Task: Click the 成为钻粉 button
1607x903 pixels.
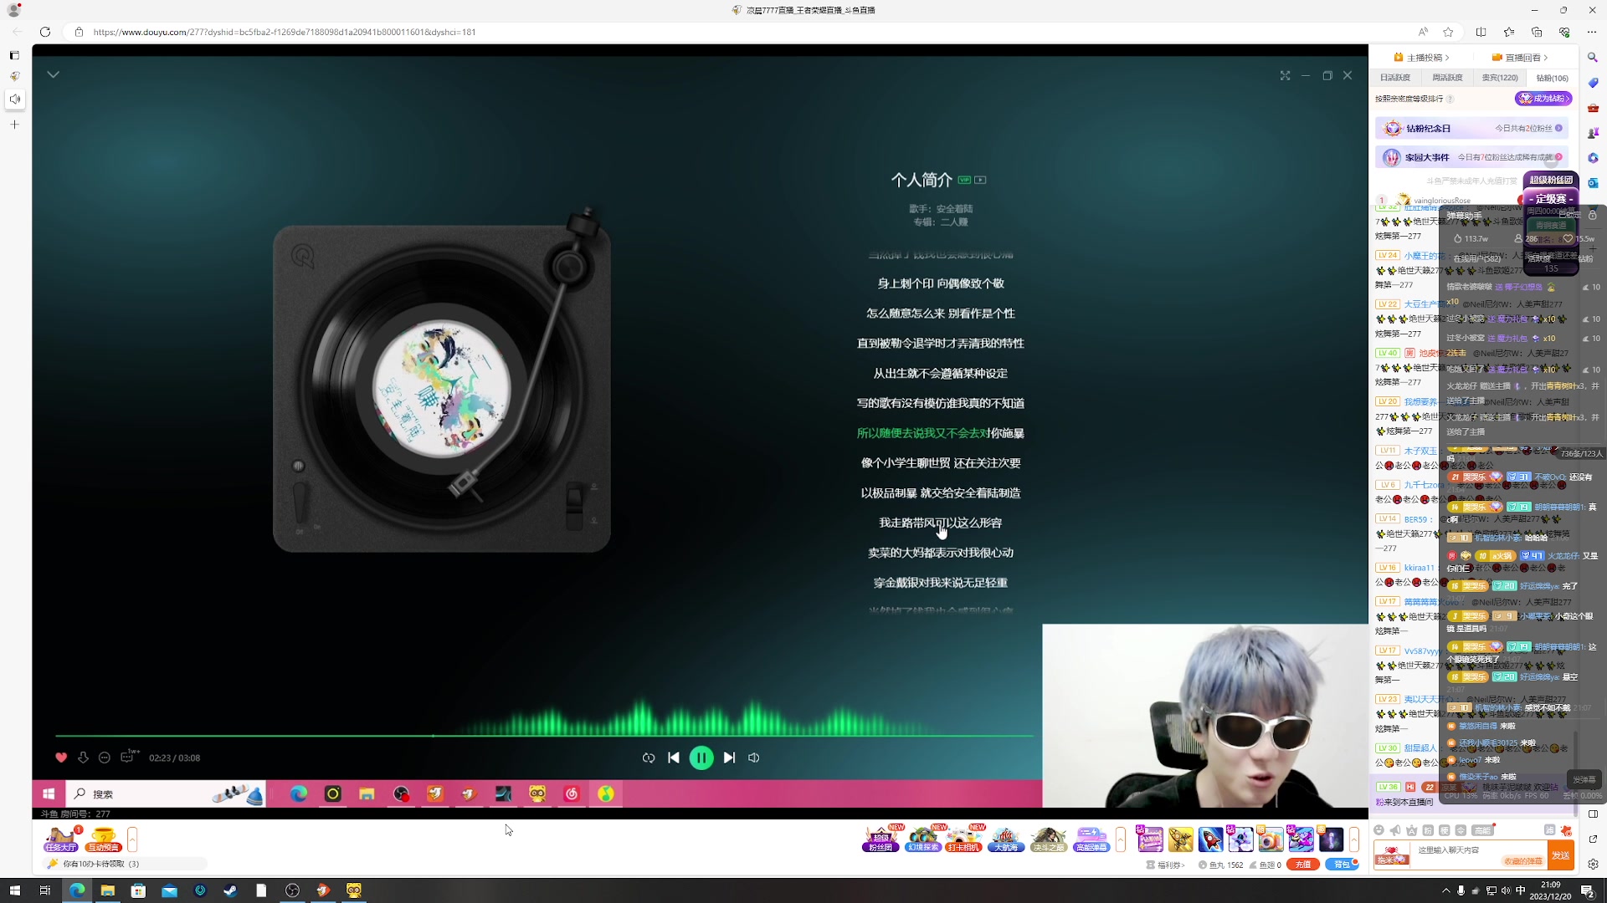Action: (x=1543, y=99)
